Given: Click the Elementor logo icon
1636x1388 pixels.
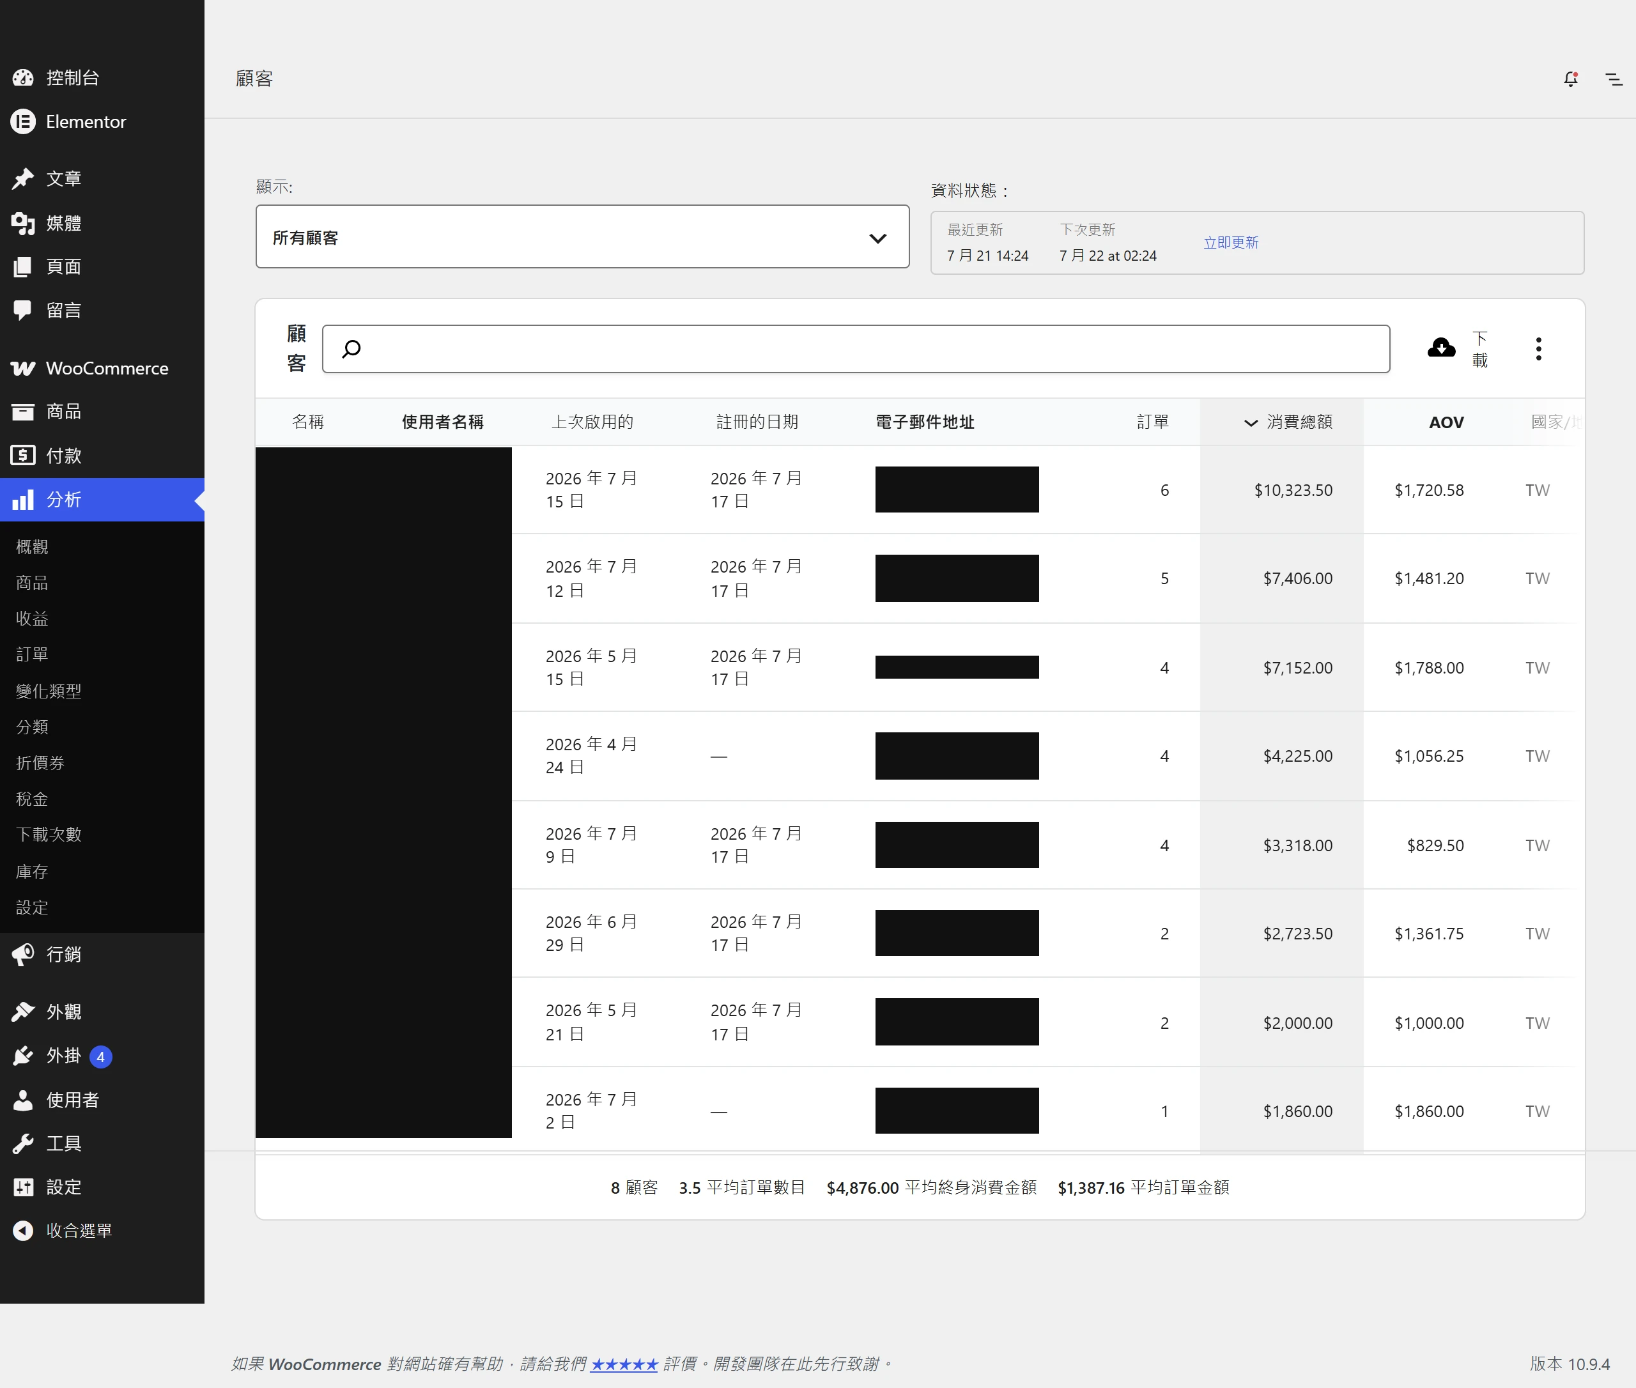Looking at the screenshot, I should click(23, 121).
